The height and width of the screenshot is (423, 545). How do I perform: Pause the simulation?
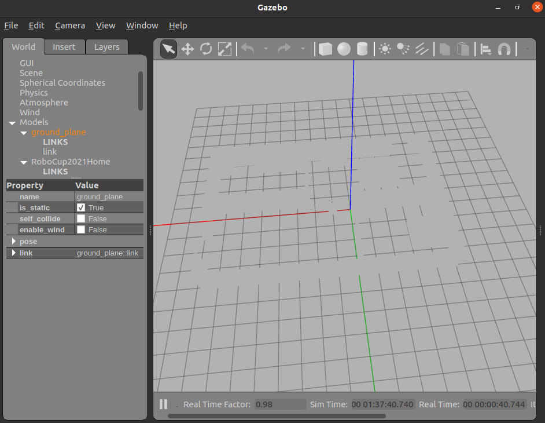point(164,404)
